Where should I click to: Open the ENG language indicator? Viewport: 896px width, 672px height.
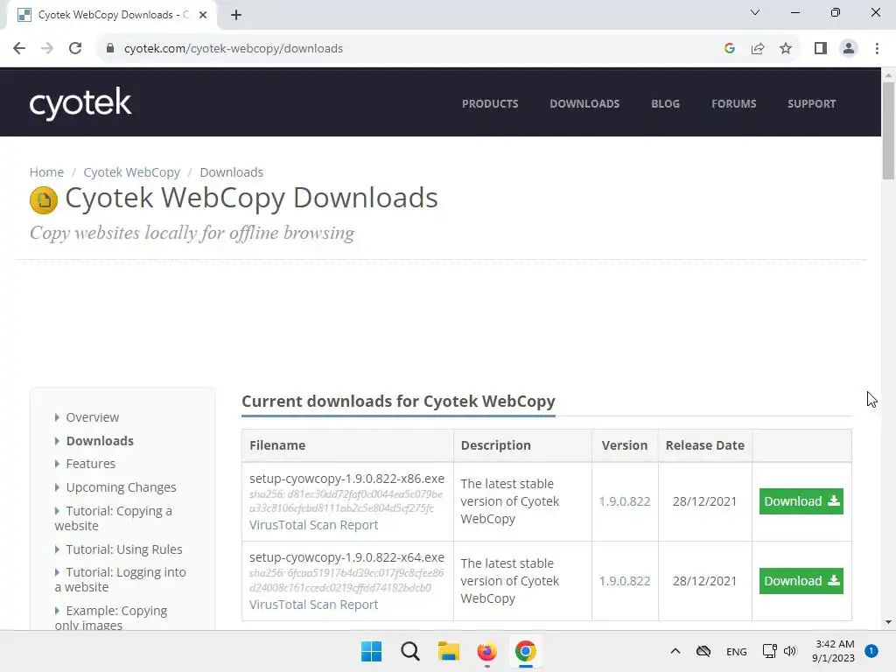[737, 651]
